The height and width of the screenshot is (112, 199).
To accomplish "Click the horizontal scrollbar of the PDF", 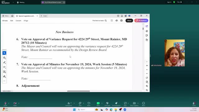I will (78, 91).
